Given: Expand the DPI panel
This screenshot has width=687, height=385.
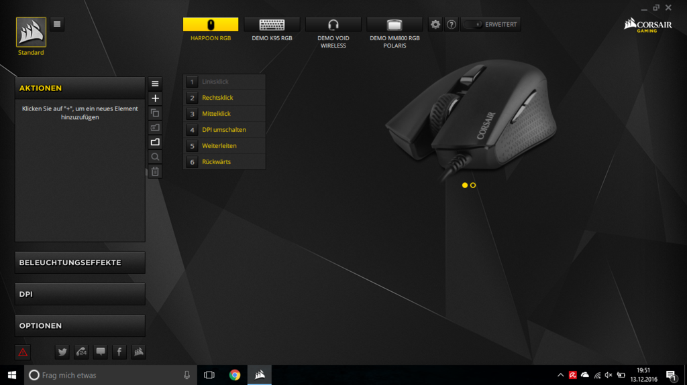Looking at the screenshot, I should tap(80, 294).
